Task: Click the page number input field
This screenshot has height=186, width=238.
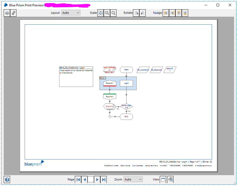Action: 91,179
